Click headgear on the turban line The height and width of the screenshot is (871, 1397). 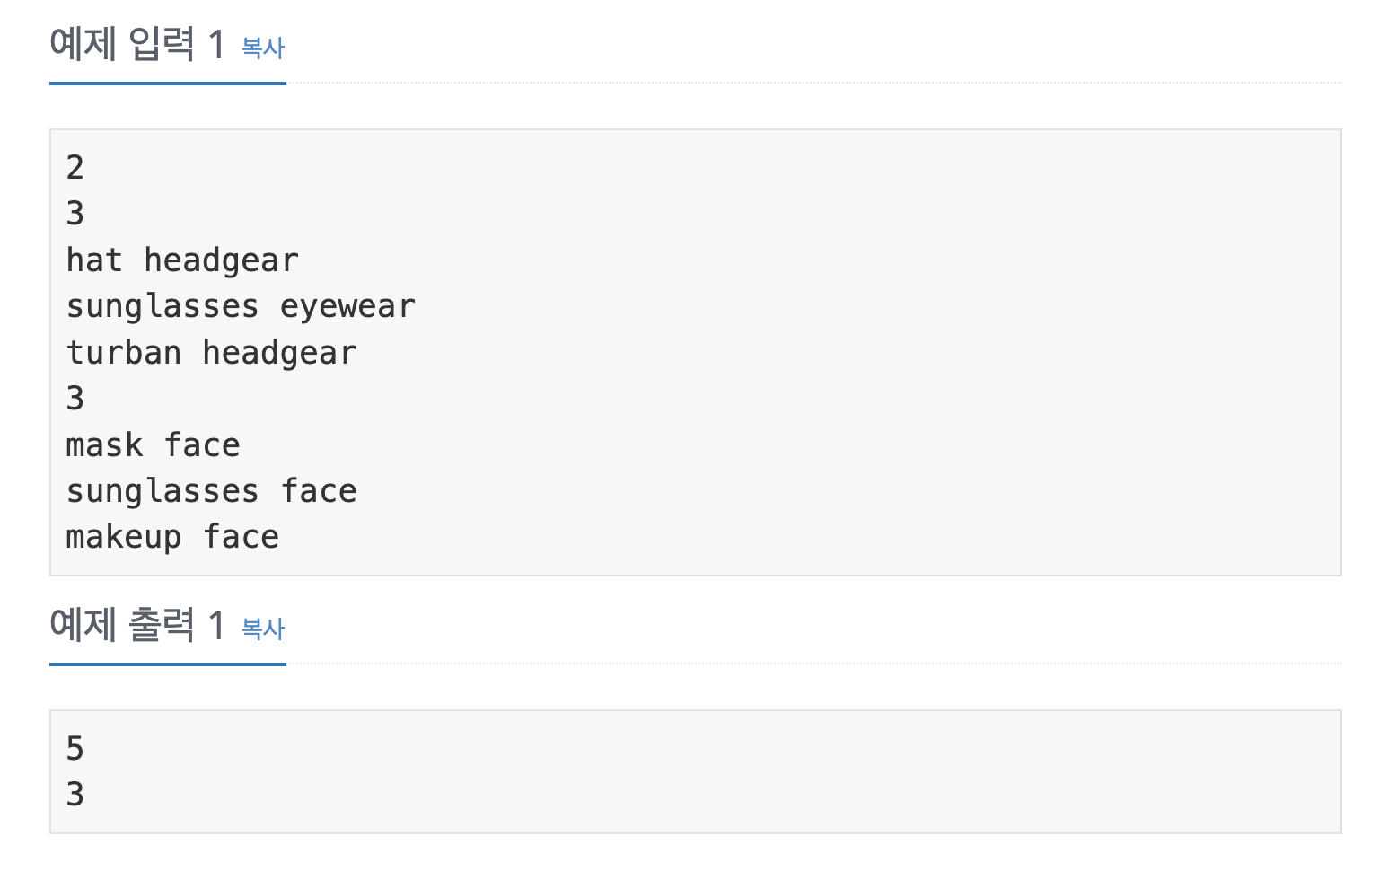click(x=280, y=353)
